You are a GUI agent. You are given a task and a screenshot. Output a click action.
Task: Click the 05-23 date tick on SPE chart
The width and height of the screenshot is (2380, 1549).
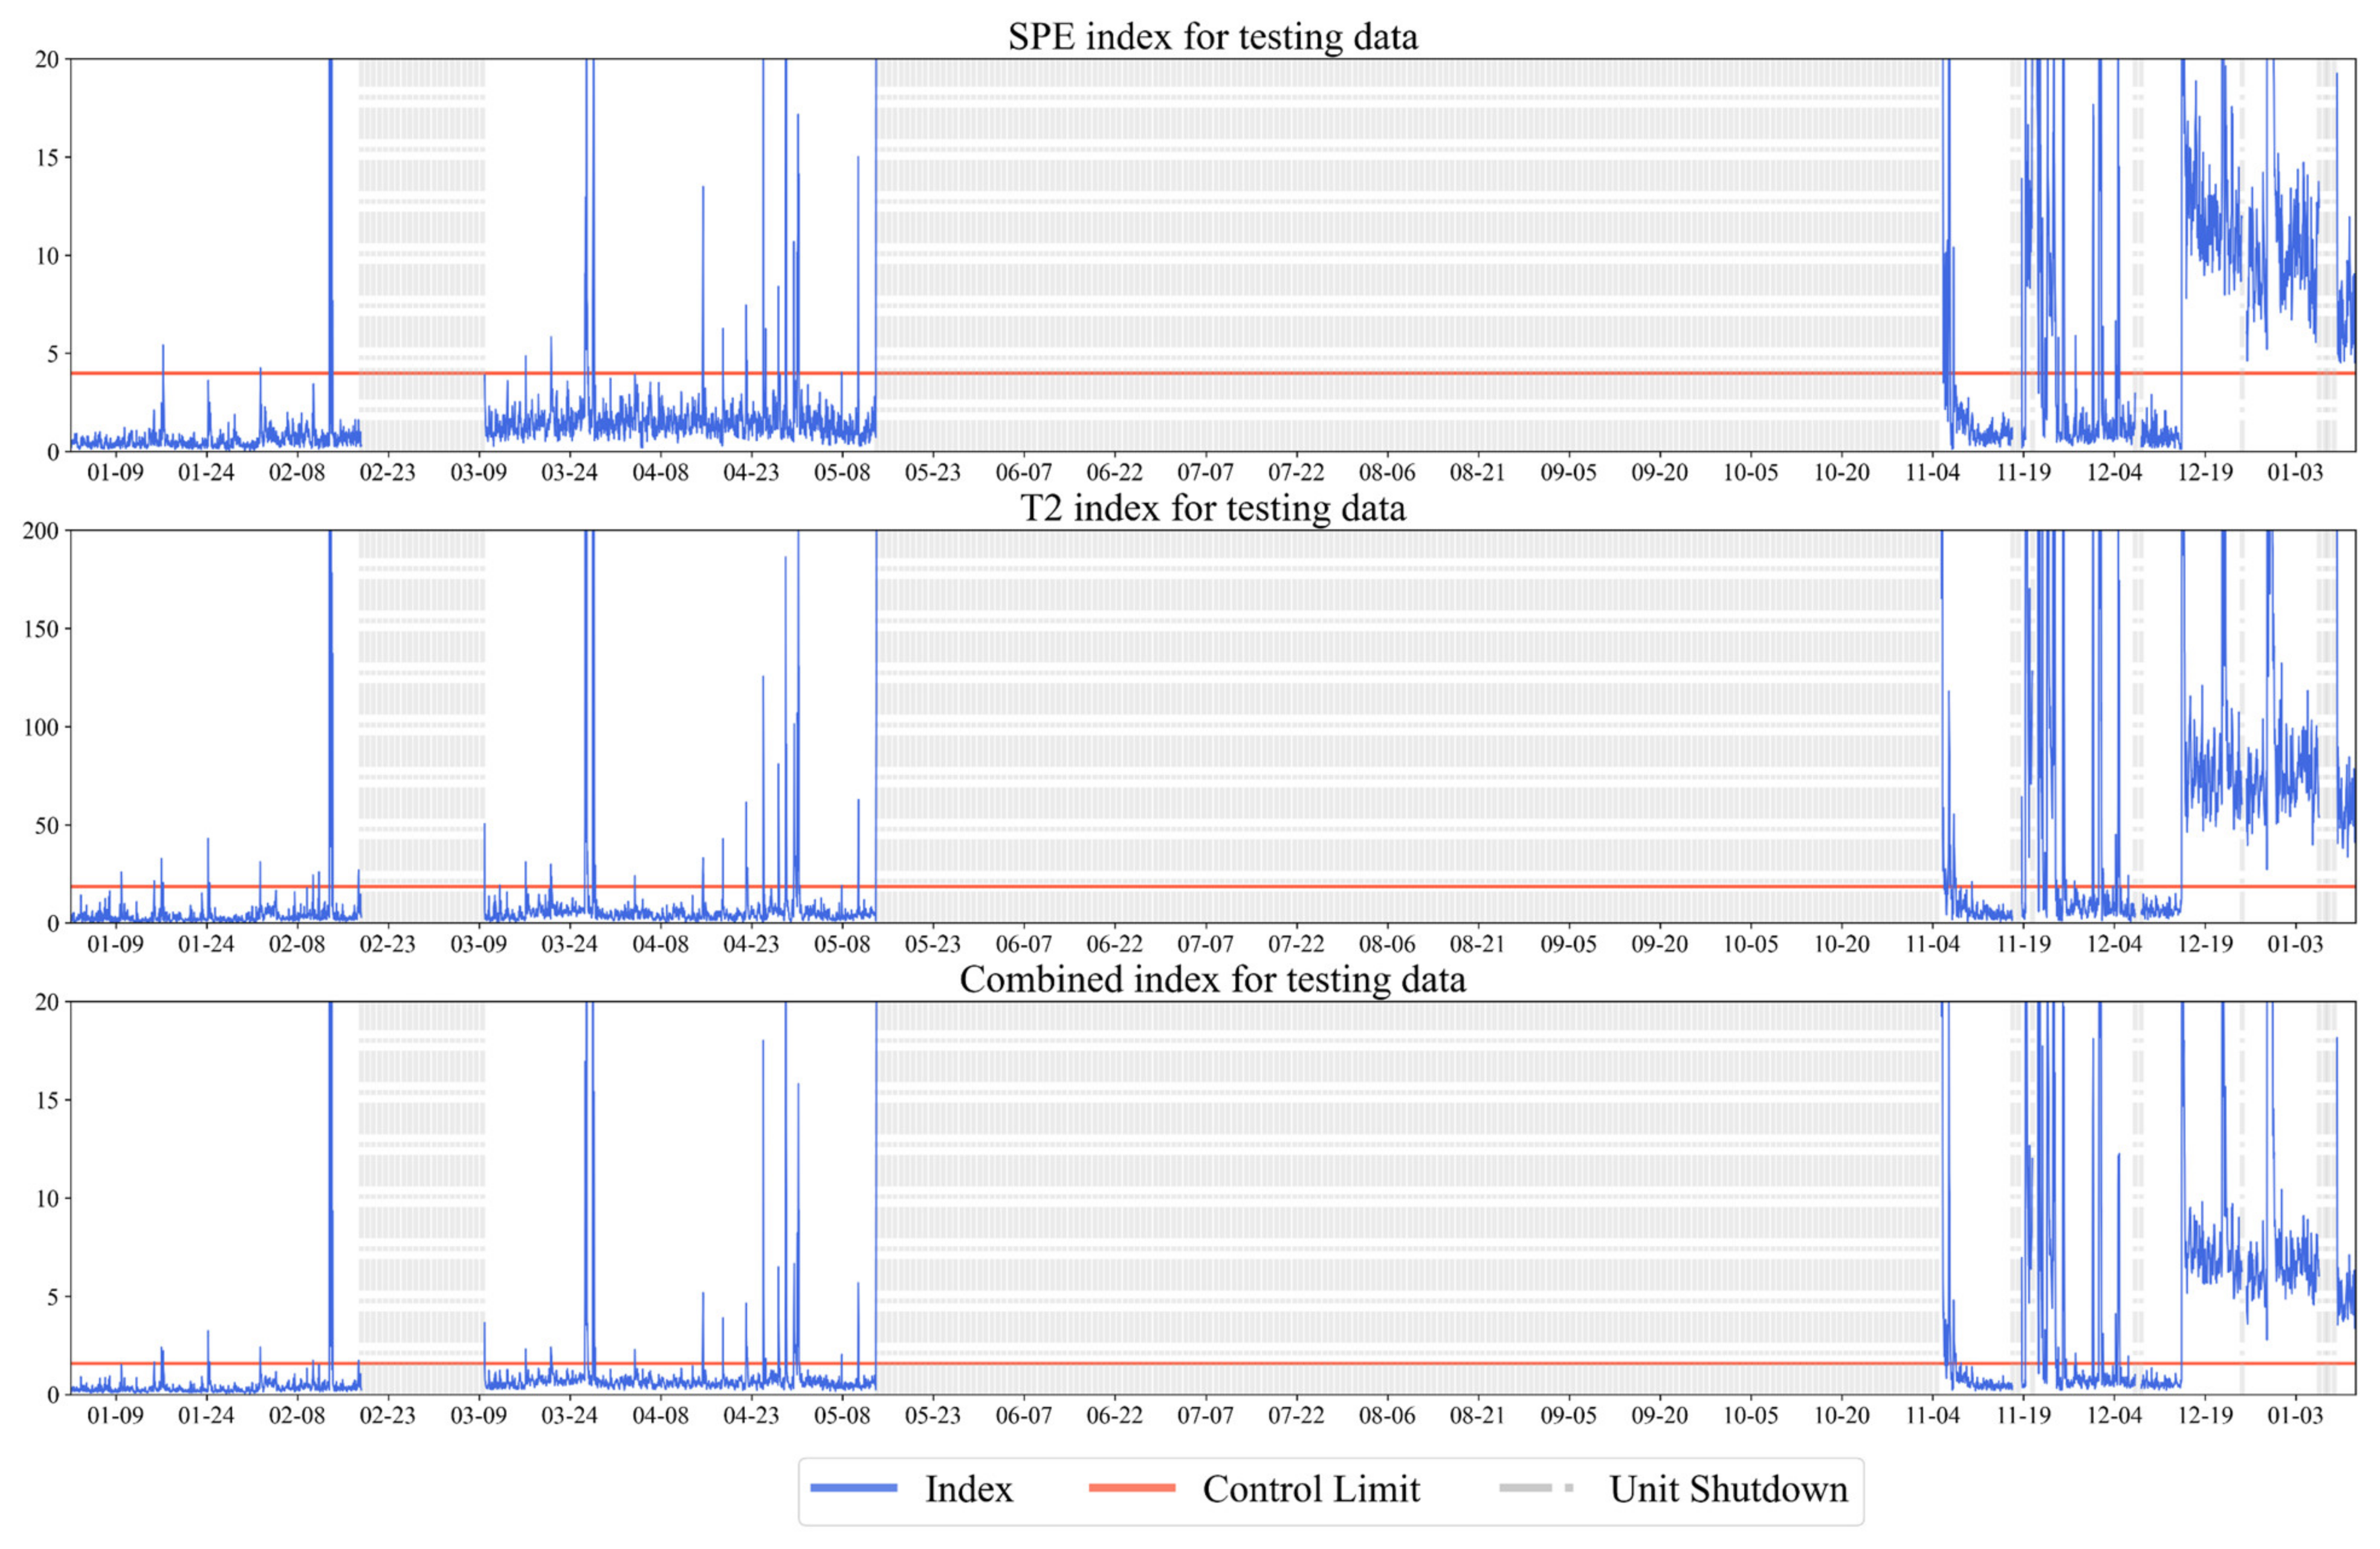pos(932,473)
